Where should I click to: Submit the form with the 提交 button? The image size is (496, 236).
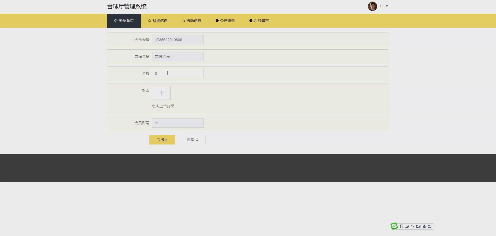(162, 140)
